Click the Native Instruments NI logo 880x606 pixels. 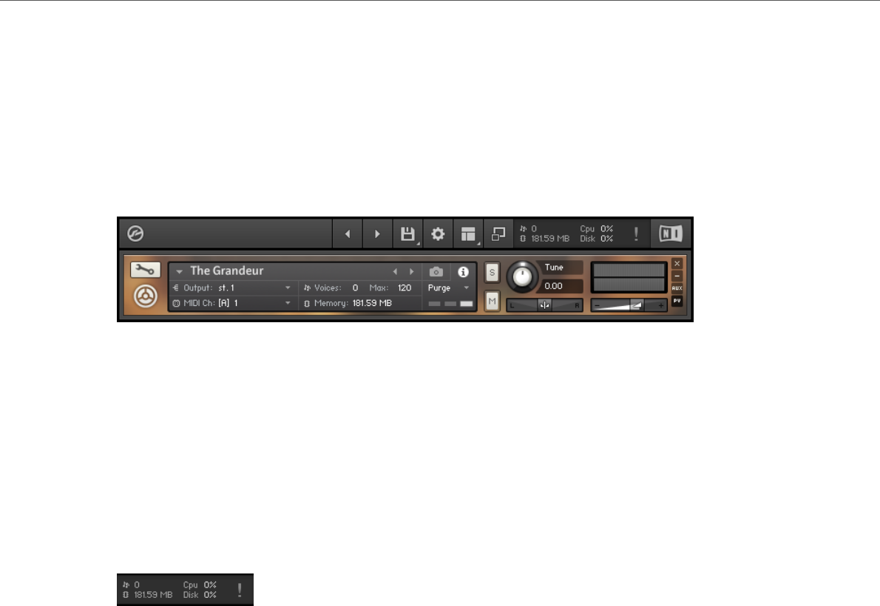click(671, 234)
